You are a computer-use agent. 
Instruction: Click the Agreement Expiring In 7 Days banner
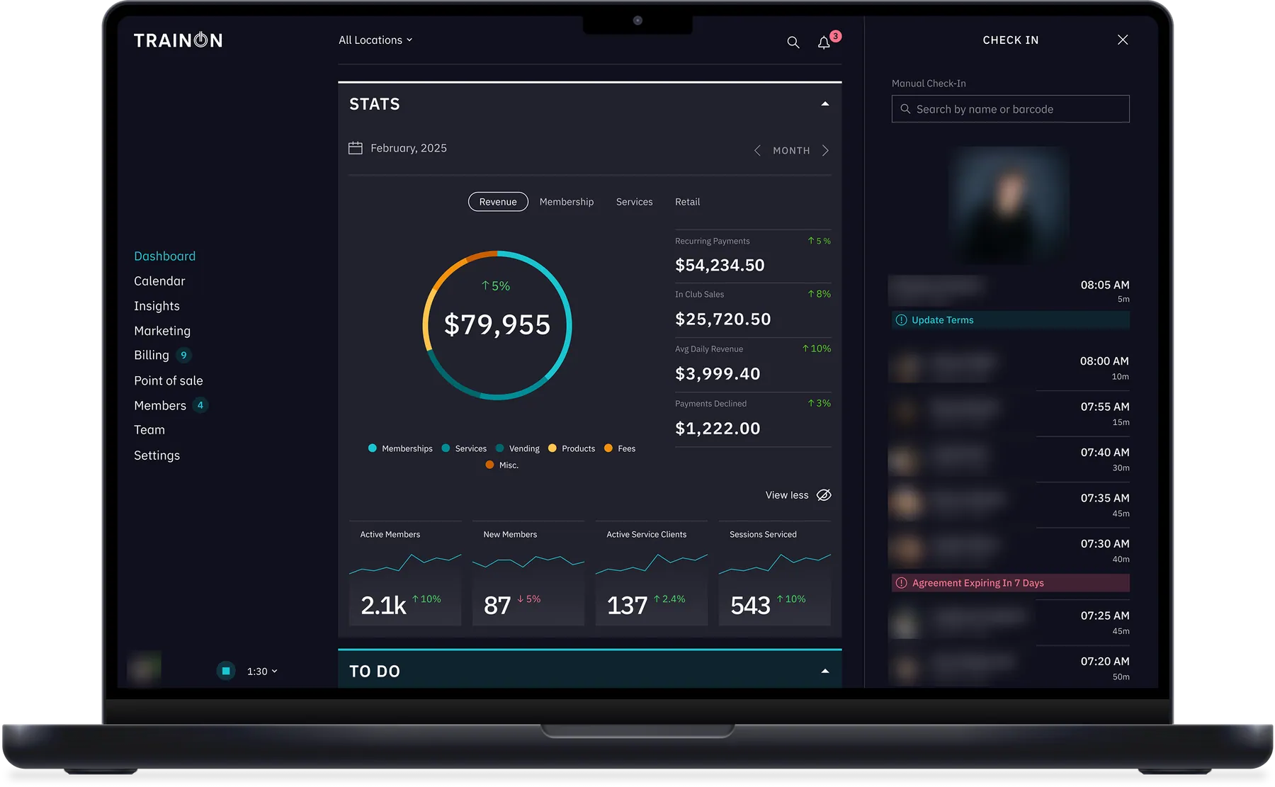[x=1011, y=583]
